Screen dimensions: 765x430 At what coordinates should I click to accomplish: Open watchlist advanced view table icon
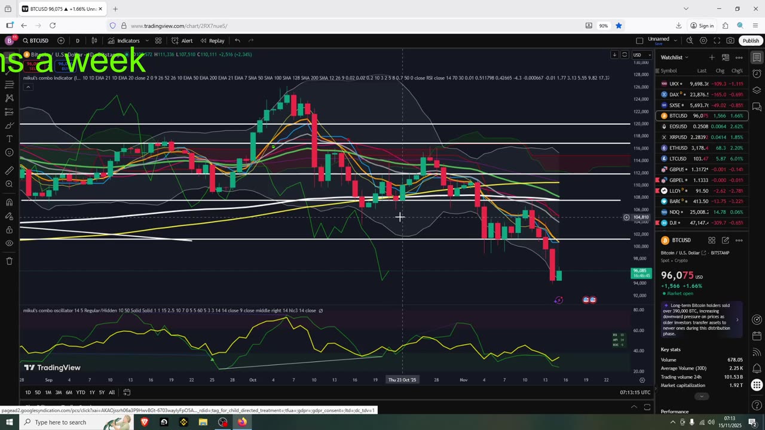pyautogui.click(x=725, y=57)
